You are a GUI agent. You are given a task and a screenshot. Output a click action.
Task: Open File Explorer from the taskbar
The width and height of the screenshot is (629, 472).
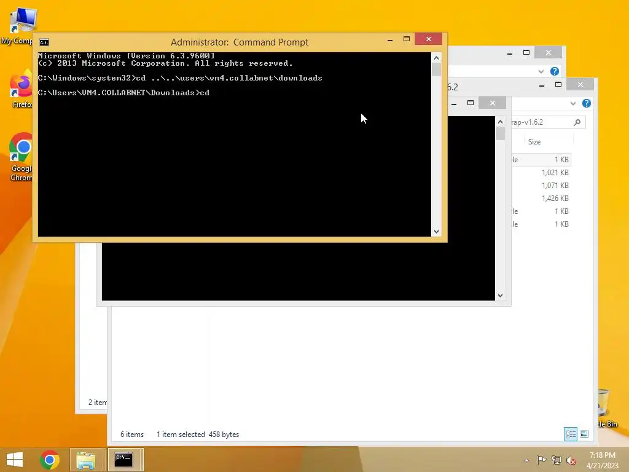click(x=86, y=460)
